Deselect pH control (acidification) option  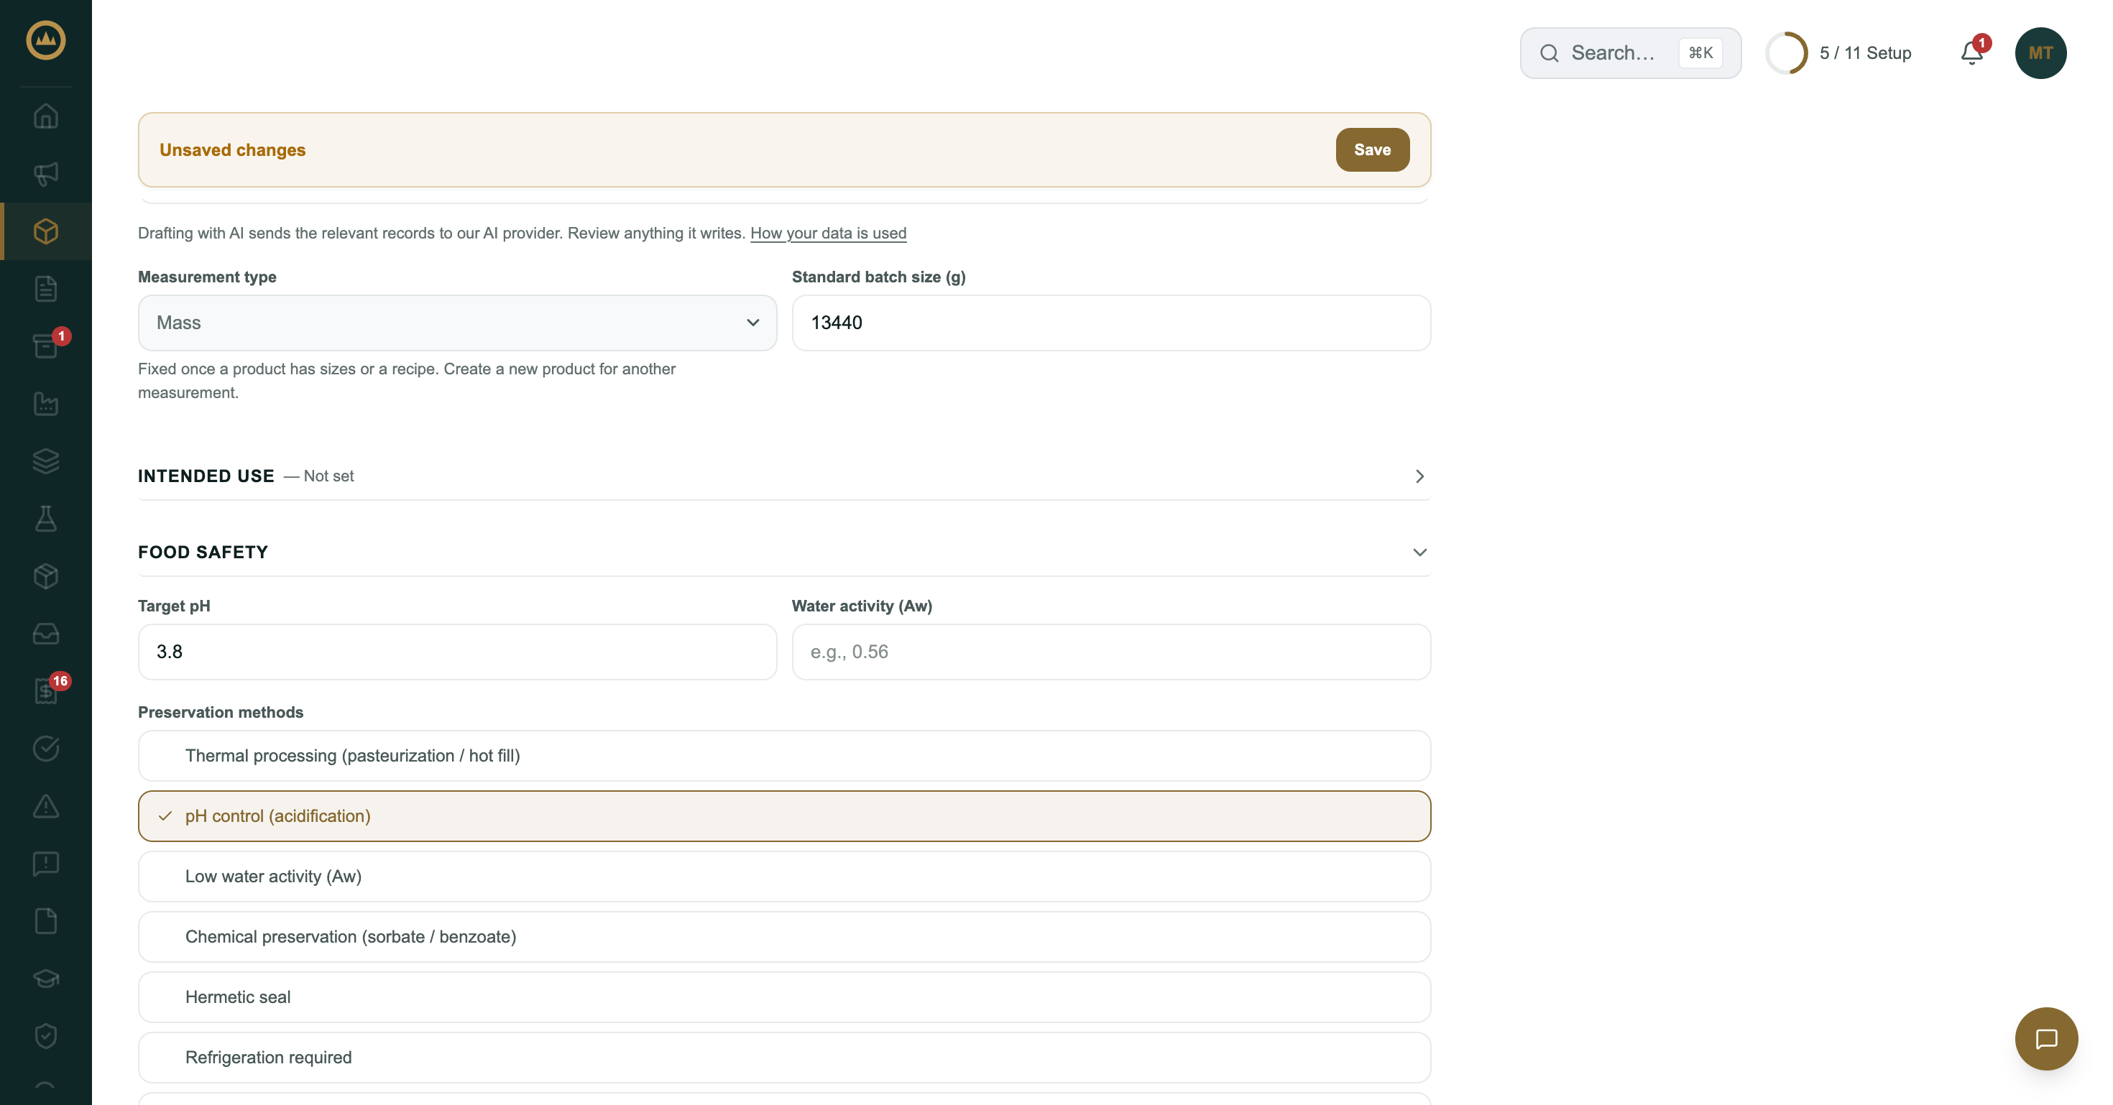click(x=784, y=816)
